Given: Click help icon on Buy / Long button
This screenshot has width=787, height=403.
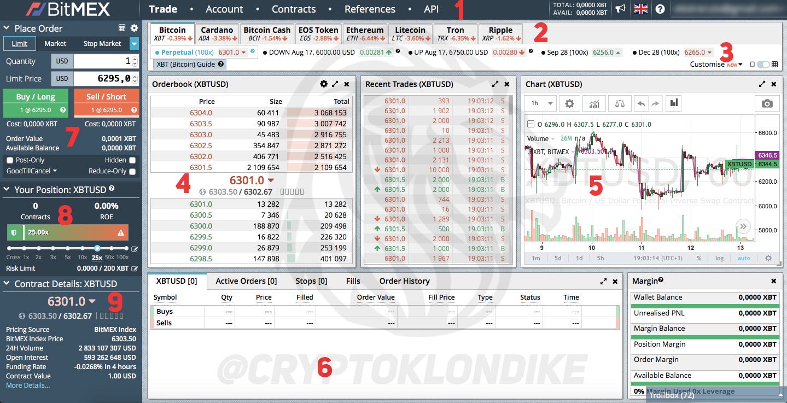Looking at the screenshot, I should coord(63,110).
